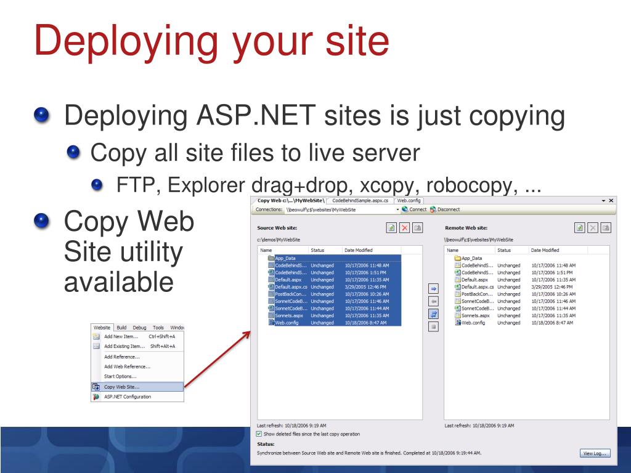The image size is (631, 473).
Task: Refresh the Source Web site file list
Action: click(391, 228)
